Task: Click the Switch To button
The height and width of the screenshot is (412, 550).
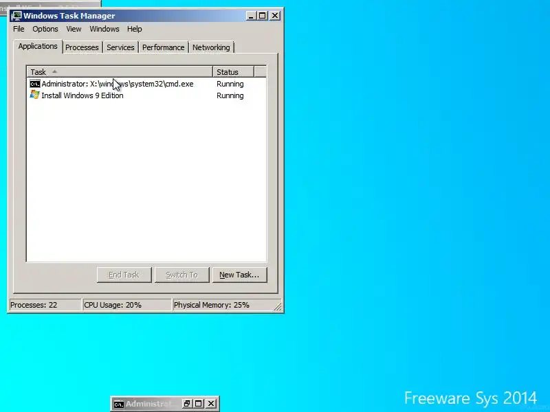Action: click(x=182, y=275)
